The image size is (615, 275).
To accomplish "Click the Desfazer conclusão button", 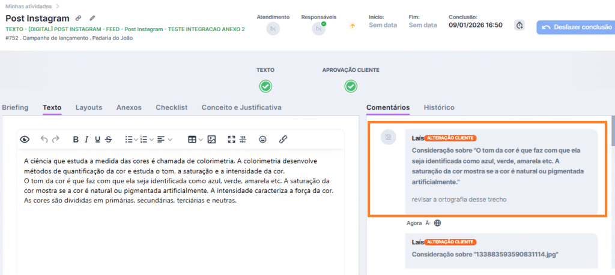I will click(x=575, y=27).
